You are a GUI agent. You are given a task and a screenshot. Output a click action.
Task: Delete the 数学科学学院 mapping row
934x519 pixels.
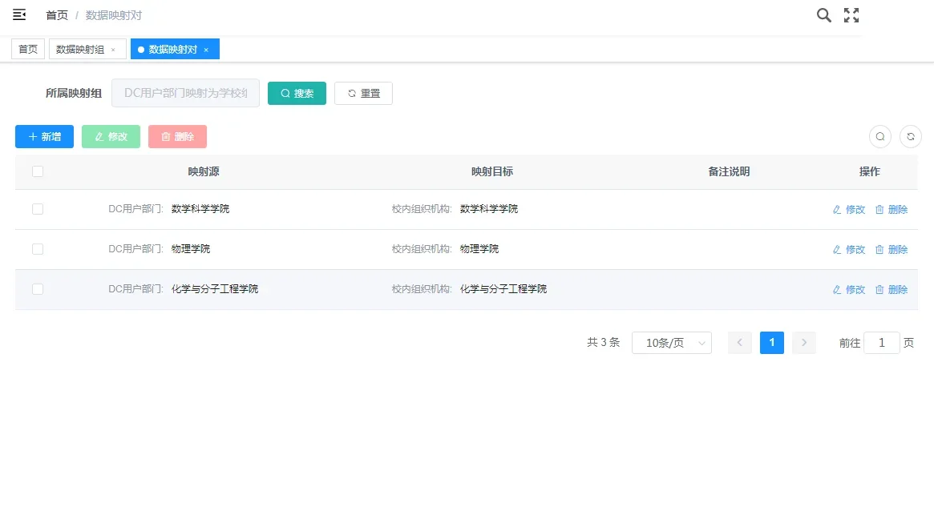click(892, 210)
